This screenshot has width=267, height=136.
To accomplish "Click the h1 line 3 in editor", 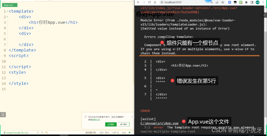I will click(53, 22).
